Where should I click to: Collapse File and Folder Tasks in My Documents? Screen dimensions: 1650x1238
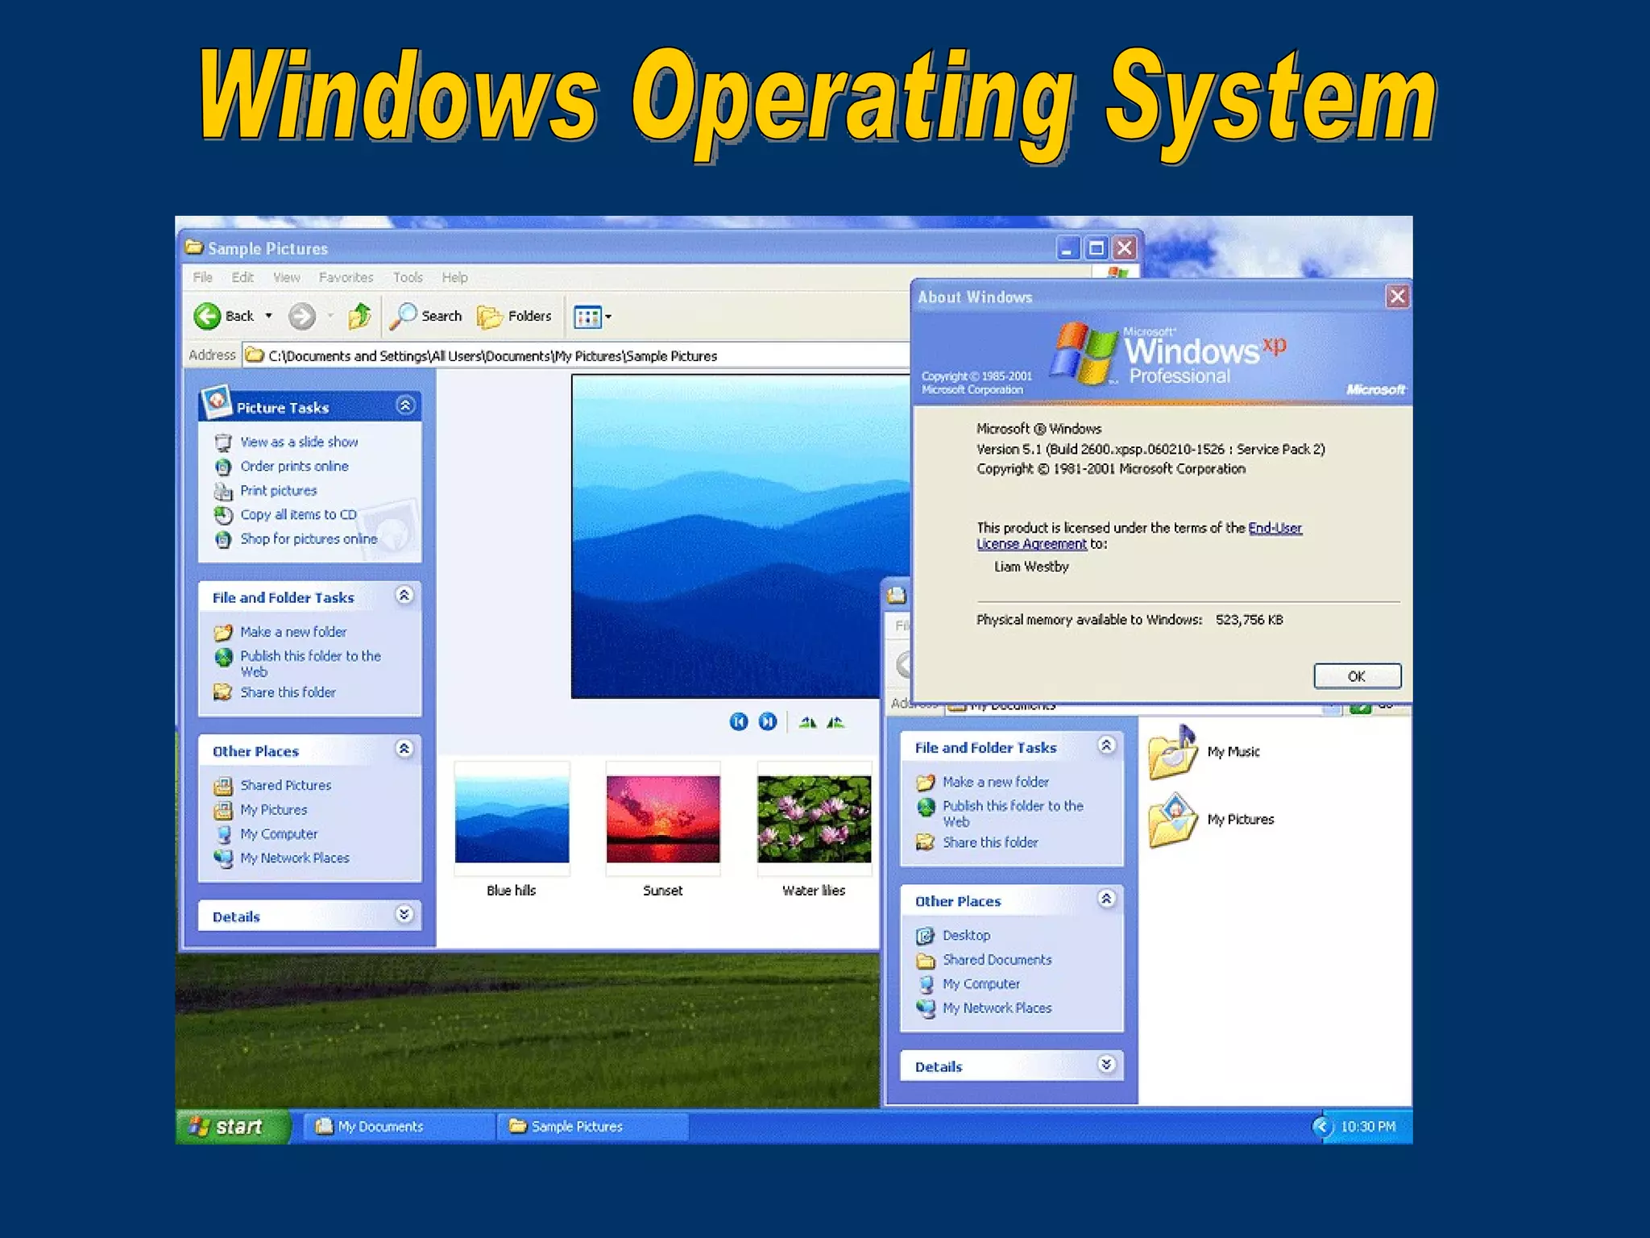click(1107, 746)
